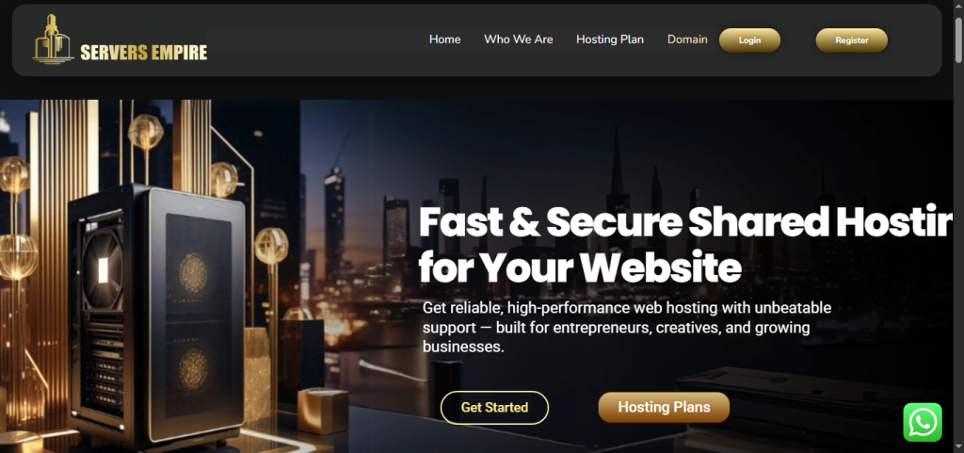964x453 pixels.
Task: Click the Fast & Secure Shared Hosting headline
Action: click(685, 222)
